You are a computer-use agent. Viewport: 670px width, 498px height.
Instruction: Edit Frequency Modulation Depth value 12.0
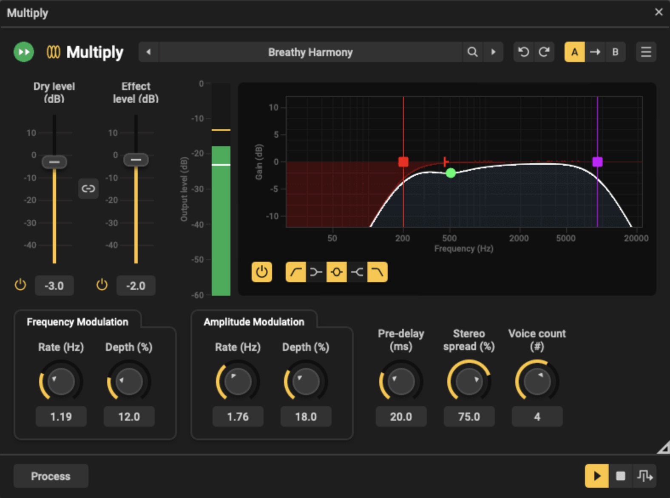(129, 416)
